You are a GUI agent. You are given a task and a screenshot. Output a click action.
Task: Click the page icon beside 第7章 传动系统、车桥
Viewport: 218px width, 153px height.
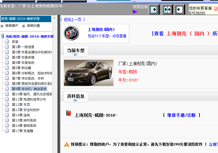pos(7,78)
